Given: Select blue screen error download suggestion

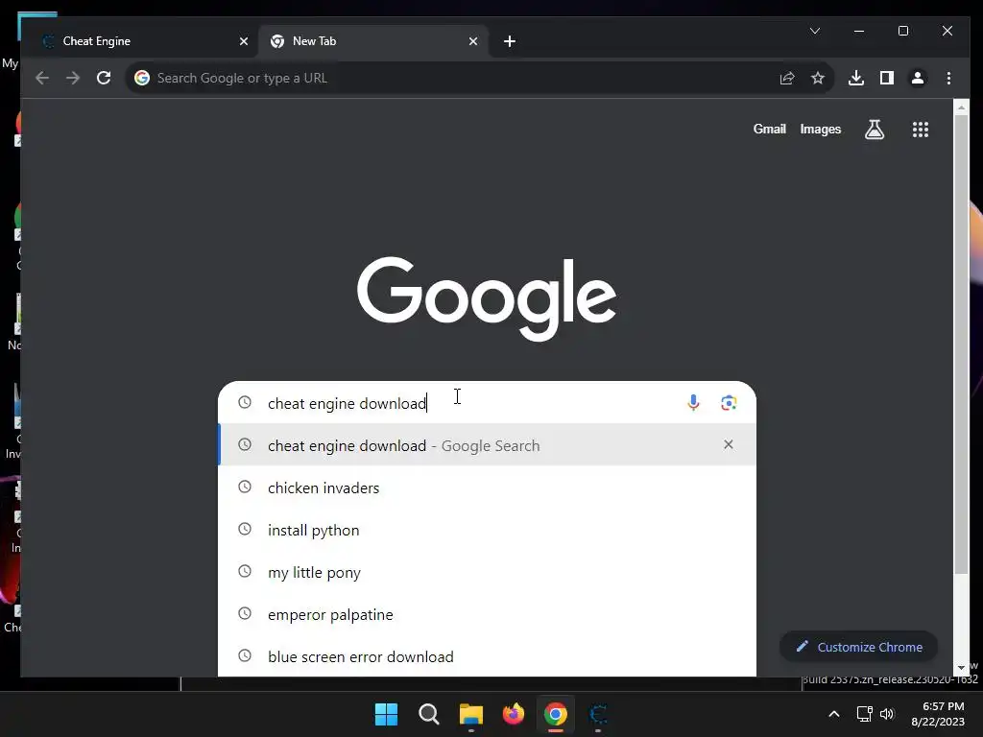Looking at the screenshot, I should 487,656.
